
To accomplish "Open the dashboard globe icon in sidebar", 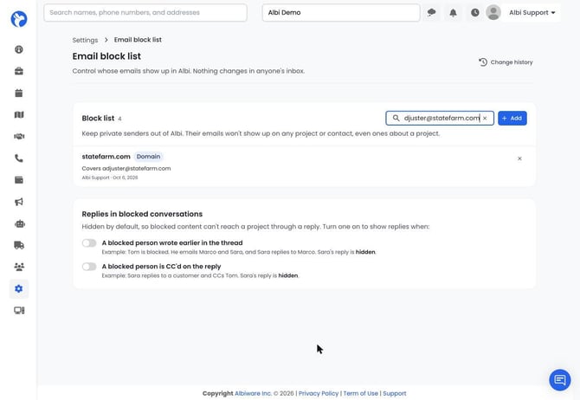I will [x=19, y=49].
